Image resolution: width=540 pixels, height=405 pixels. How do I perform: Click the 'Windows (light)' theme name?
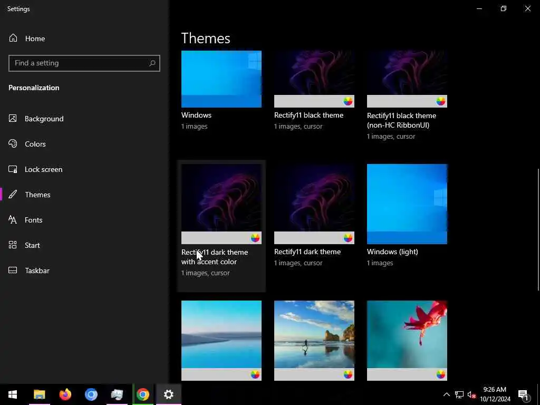392,252
